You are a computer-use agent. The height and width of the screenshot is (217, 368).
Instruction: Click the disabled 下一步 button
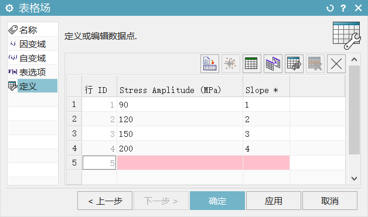161,201
